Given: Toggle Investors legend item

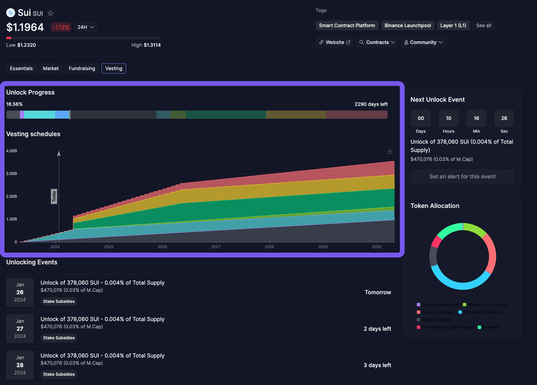Looking at the screenshot, I should click(489, 327).
